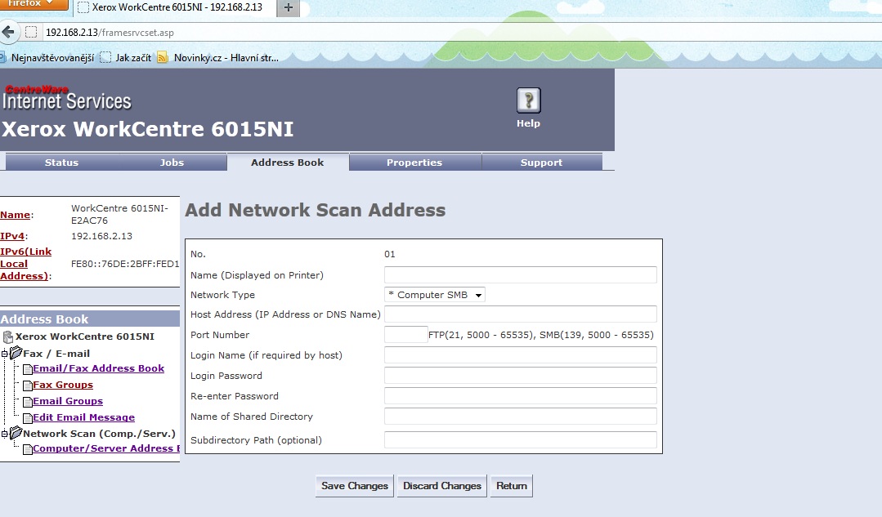Click the site identity icon in address bar
The height and width of the screenshot is (517, 882).
pyautogui.click(x=31, y=32)
